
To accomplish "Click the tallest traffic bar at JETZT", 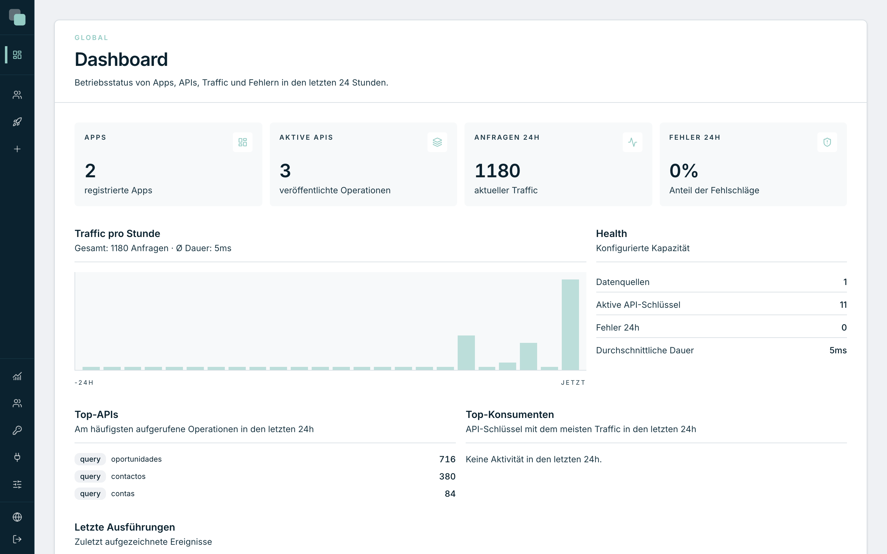I will tap(570, 325).
